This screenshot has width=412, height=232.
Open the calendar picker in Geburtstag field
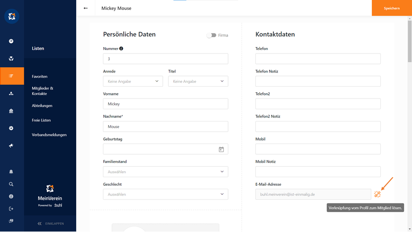click(221, 149)
